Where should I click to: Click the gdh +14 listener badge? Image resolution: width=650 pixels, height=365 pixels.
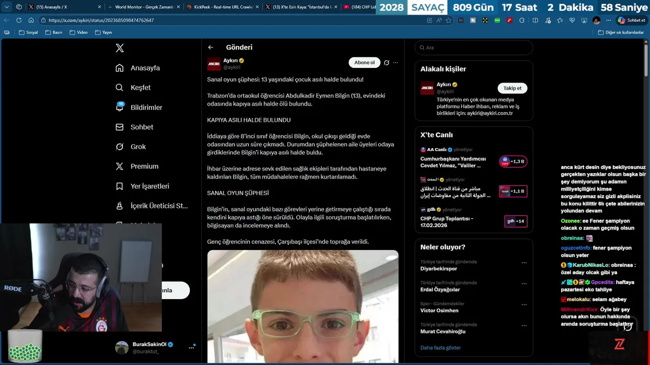coord(516,221)
